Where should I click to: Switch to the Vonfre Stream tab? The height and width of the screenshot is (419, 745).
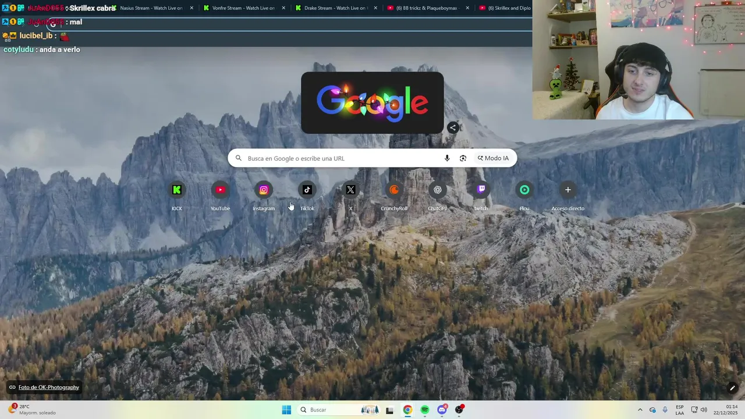click(x=243, y=8)
